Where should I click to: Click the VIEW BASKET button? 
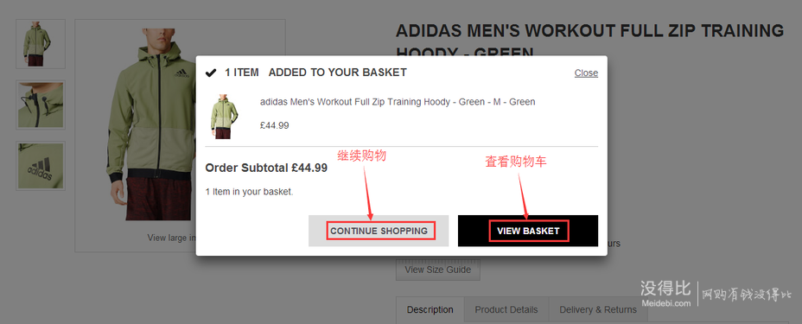click(x=528, y=231)
